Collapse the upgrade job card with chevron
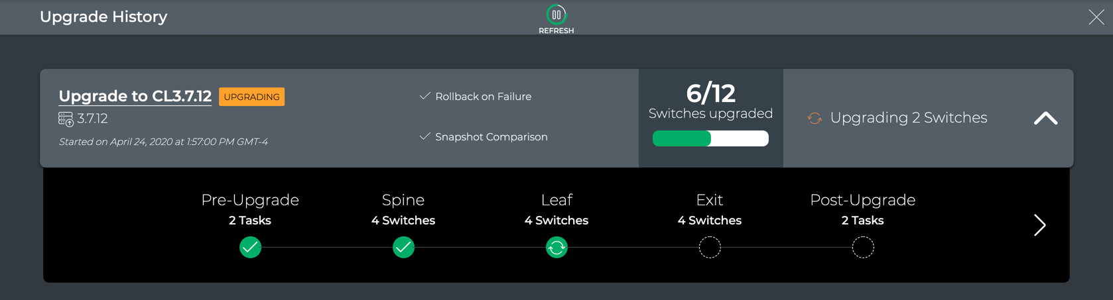Screen dimensions: 1113x300 (1045, 119)
